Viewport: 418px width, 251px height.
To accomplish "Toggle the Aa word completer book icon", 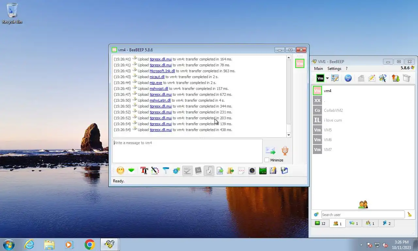I will coord(198,171).
